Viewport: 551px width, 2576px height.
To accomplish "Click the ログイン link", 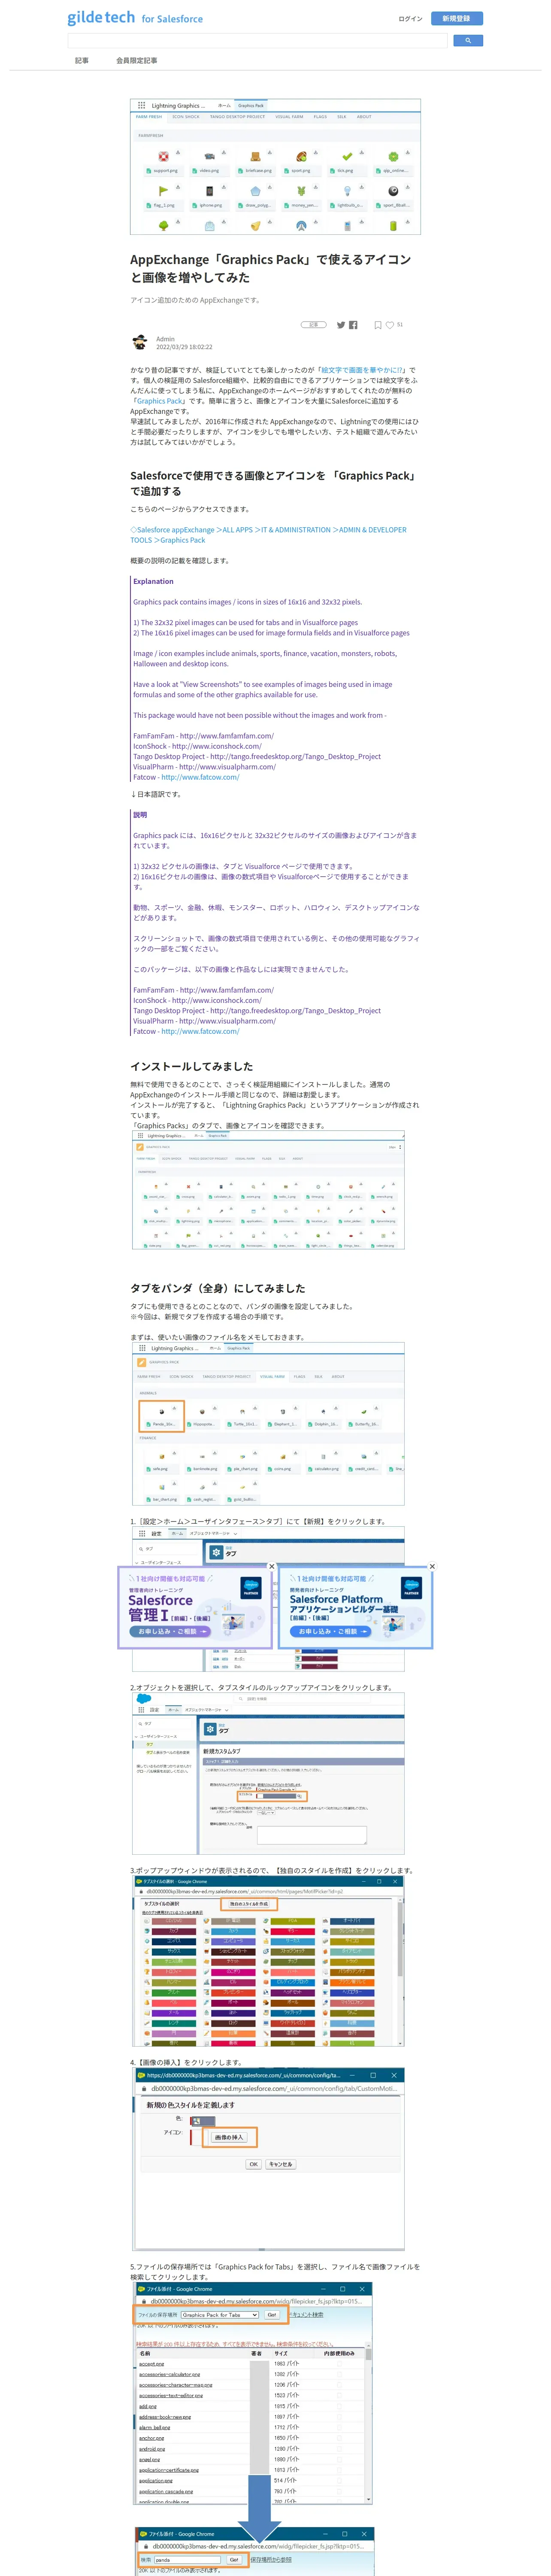I will (x=410, y=18).
